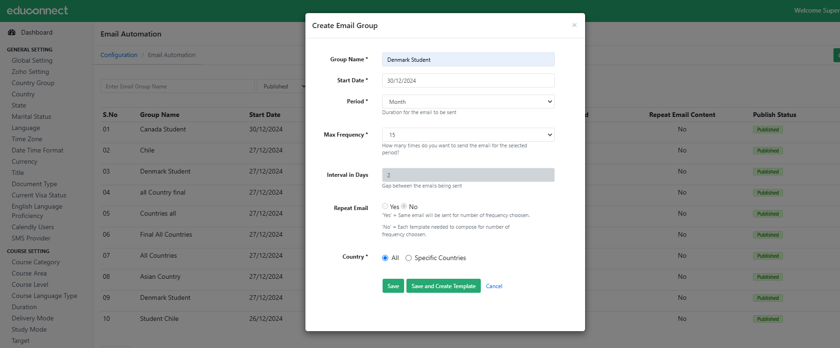Cancel the email group creation
The height and width of the screenshot is (348, 840).
[x=494, y=286]
